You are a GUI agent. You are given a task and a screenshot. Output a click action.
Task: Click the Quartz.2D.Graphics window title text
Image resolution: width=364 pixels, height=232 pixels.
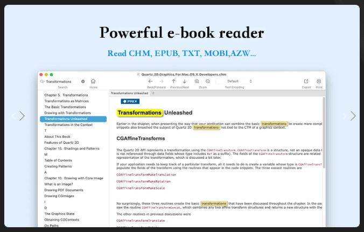184,74
